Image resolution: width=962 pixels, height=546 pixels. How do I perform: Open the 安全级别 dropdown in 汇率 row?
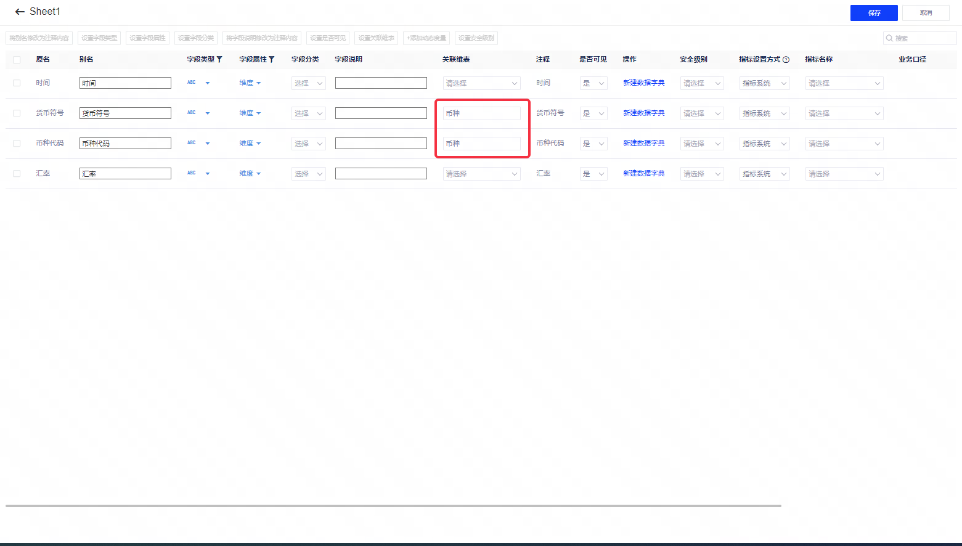pos(701,174)
